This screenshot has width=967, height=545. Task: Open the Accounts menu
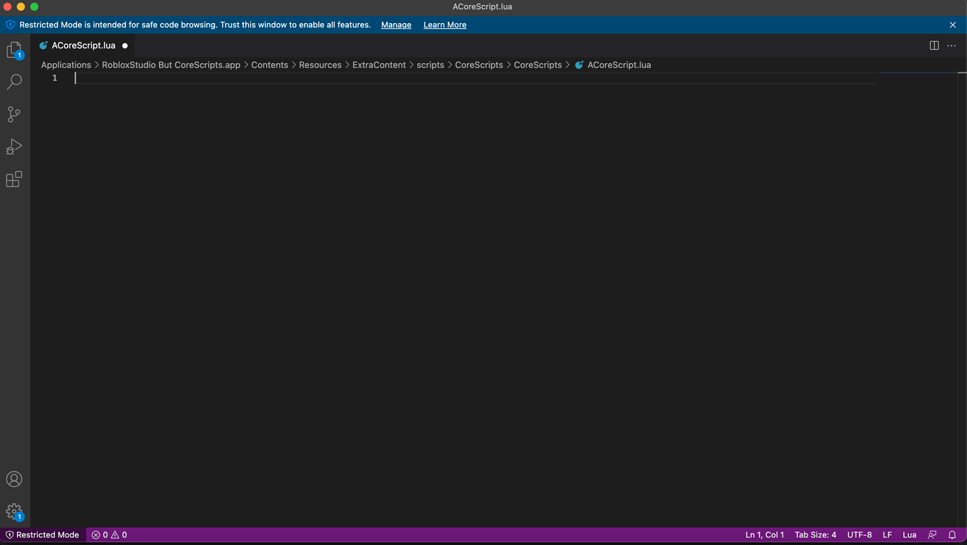click(x=14, y=479)
